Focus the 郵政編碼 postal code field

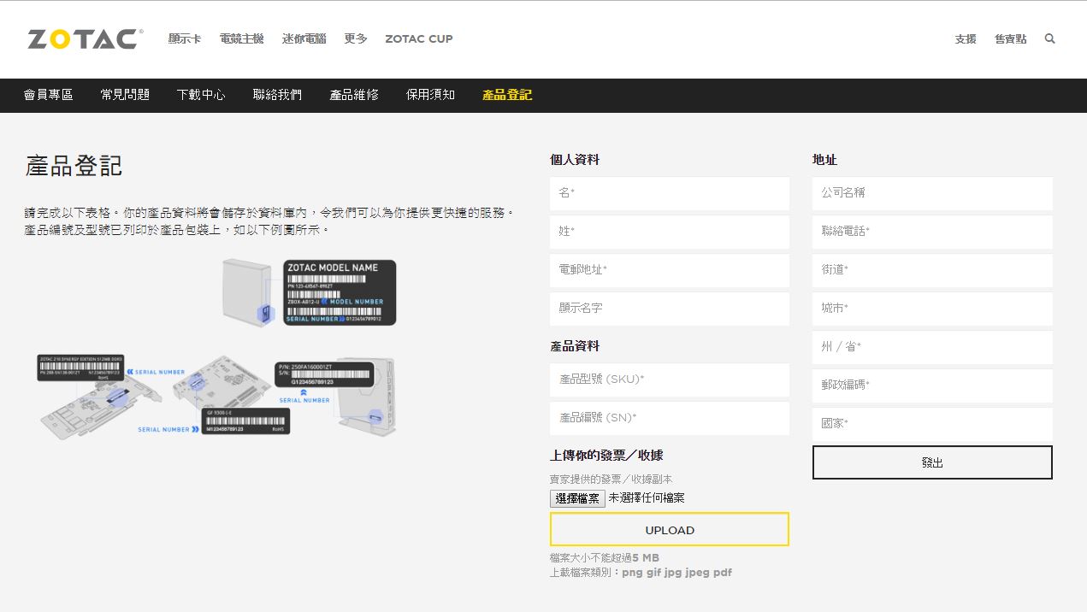coord(932,385)
